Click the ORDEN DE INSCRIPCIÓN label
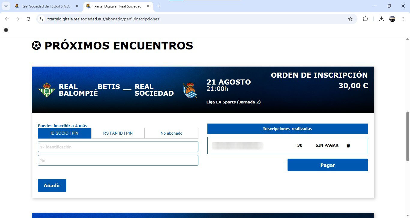This screenshot has width=410, height=218. coord(319,75)
